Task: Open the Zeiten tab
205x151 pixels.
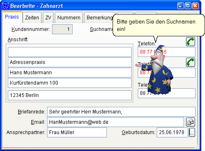Action: (32, 18)
